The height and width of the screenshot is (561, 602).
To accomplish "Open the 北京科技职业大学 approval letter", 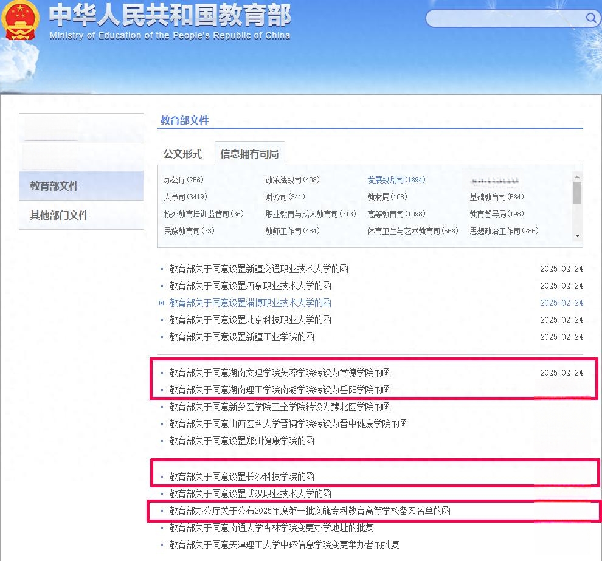I will pyautogui.click(x=251, y=320).
